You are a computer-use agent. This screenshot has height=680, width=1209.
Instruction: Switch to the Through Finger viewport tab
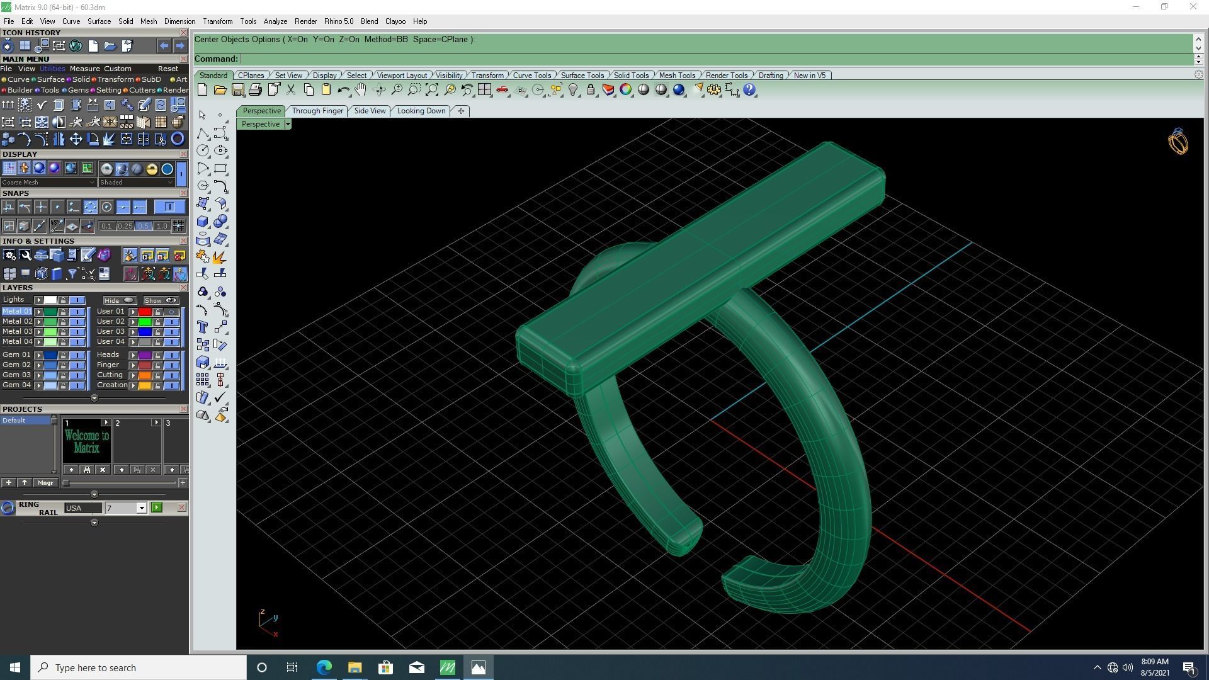click(317, 111)
